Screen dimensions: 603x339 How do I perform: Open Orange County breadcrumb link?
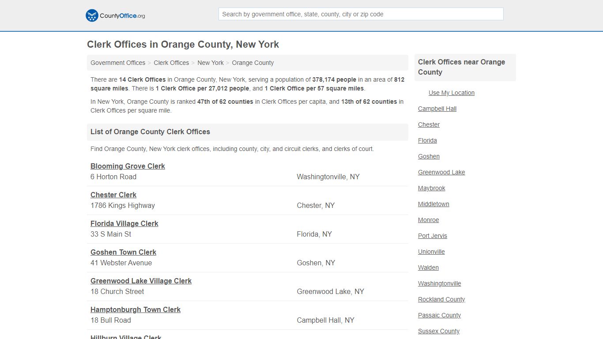(x=253, y=63)
